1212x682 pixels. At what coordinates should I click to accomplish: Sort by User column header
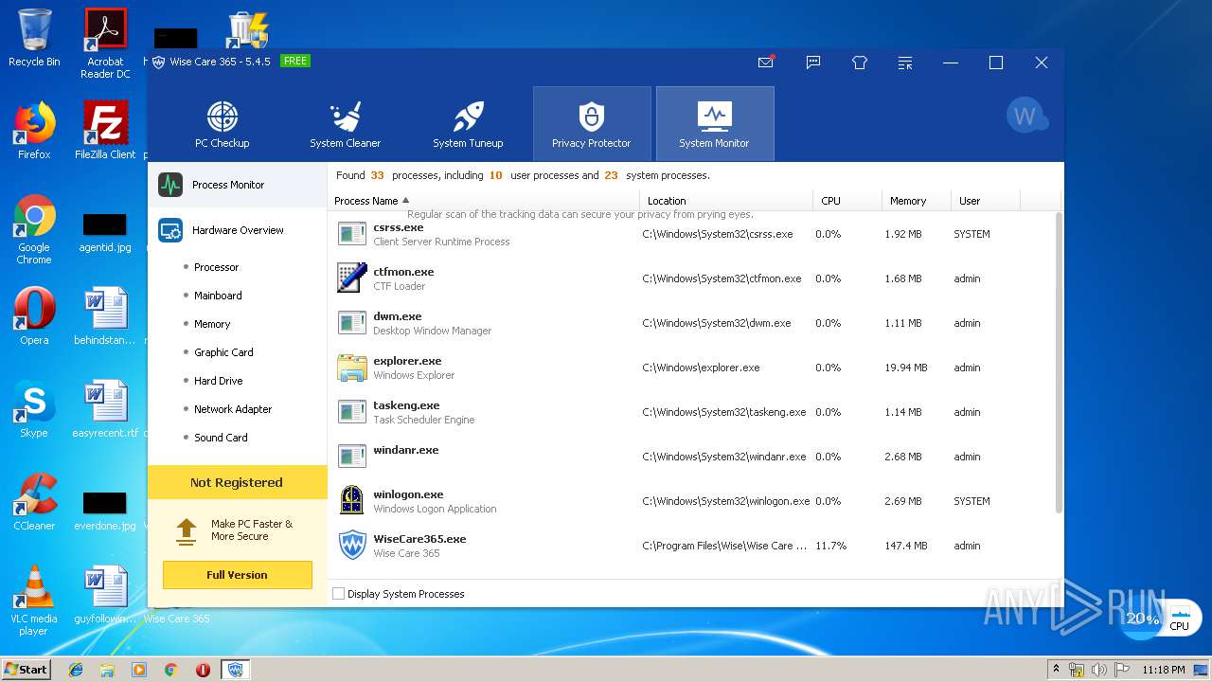coord(986,201)
